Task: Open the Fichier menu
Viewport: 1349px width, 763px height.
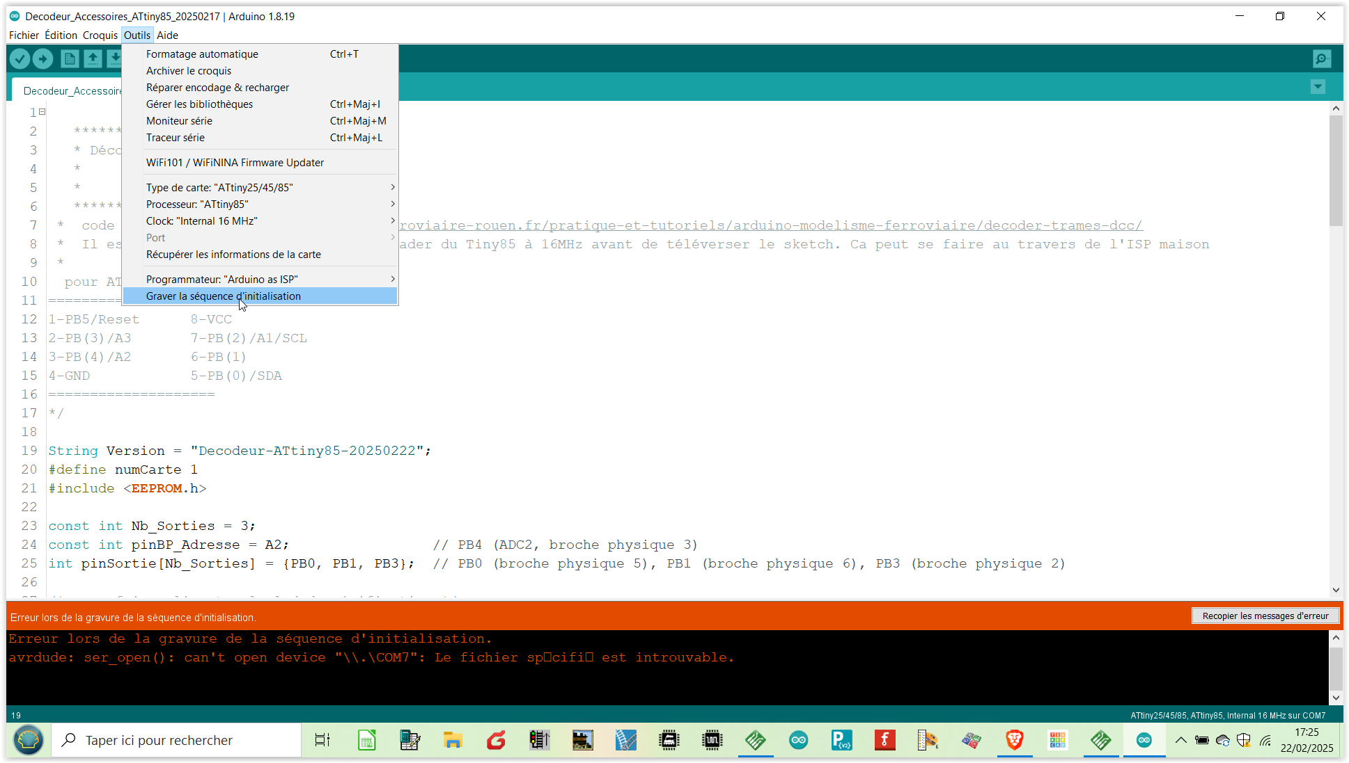Action: point(24,35)
